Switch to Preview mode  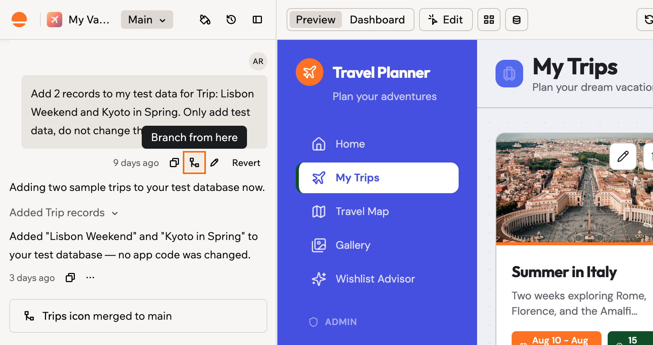[316, 20]
